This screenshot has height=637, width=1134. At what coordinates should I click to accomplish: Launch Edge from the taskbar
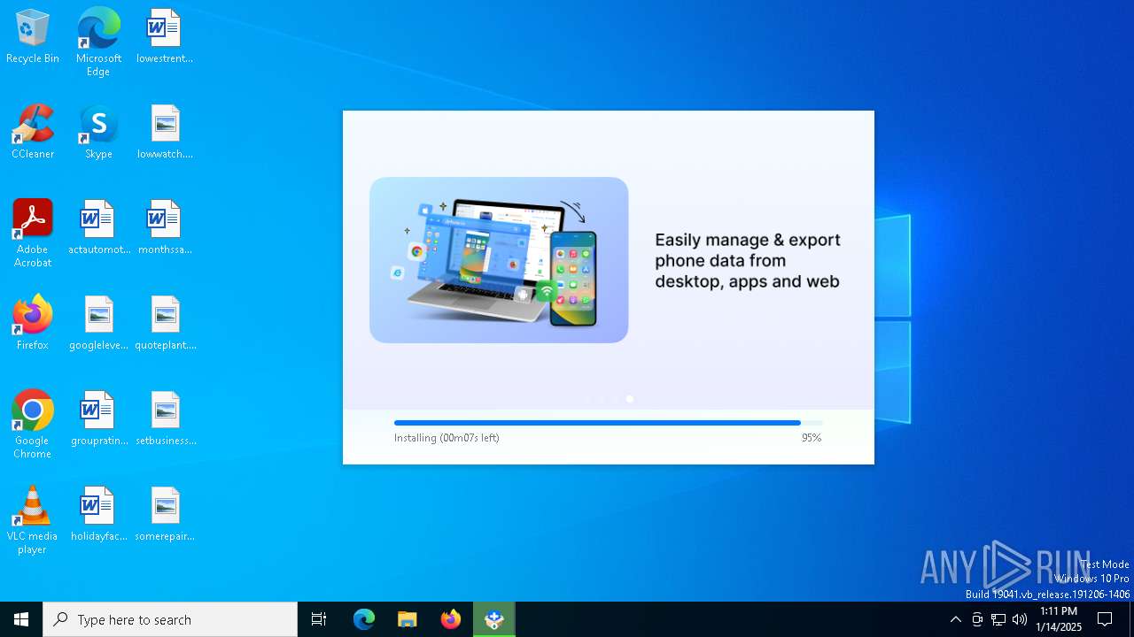[364, 619]
